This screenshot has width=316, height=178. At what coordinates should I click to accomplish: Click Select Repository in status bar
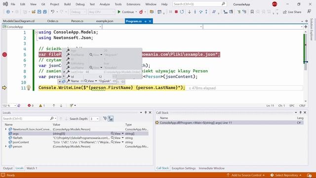coord(286,175)
